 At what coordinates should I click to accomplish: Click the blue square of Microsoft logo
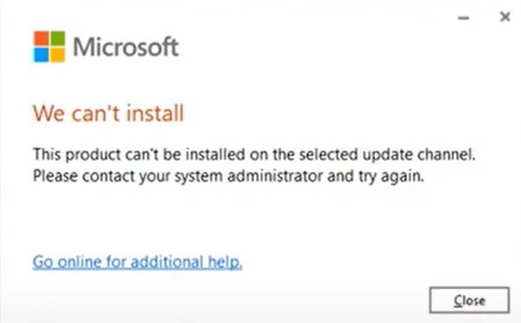pos(41,54)
